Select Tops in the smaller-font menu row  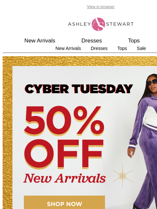(122, 48)
